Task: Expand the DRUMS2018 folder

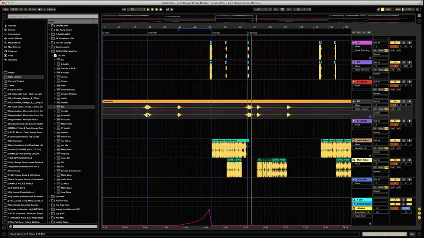Action: (50, 26)
